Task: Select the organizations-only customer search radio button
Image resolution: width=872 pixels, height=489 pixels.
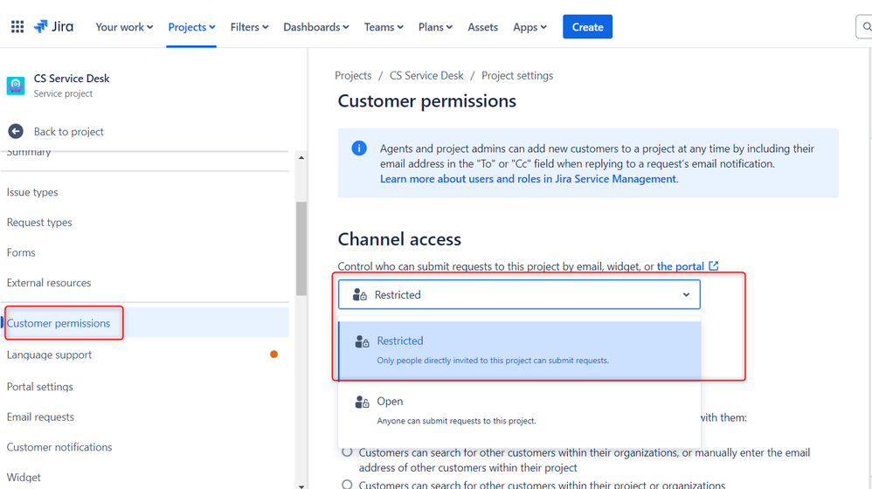Action: click(347, 451)
